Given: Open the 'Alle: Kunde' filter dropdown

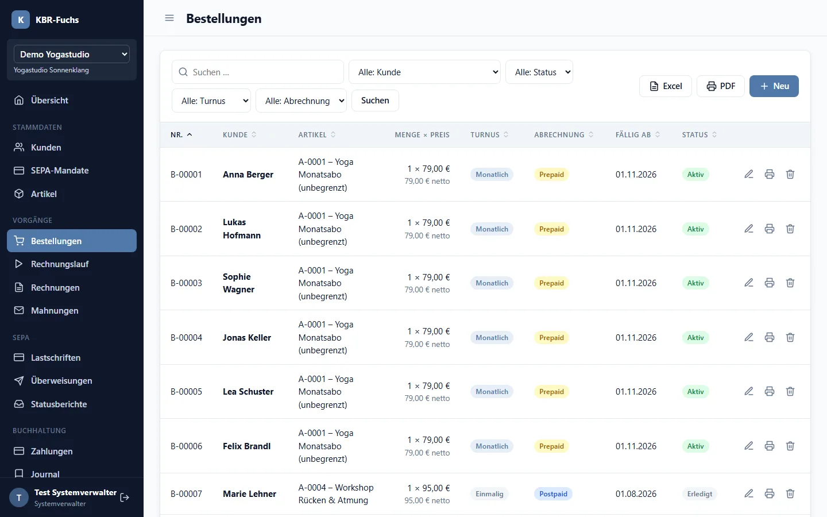Looking at the screenshot, I should click(x=425, y=72).
